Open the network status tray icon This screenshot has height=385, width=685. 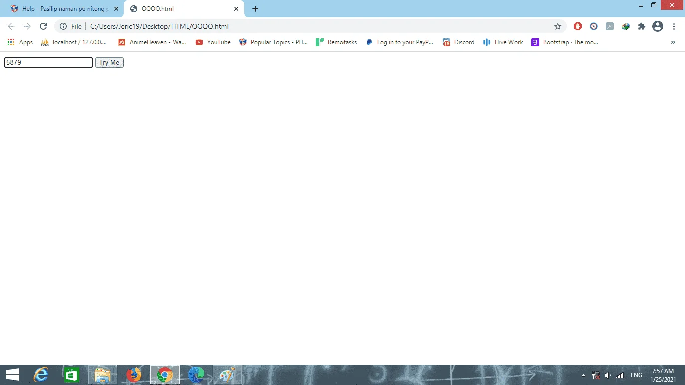(x=596, y=375)
